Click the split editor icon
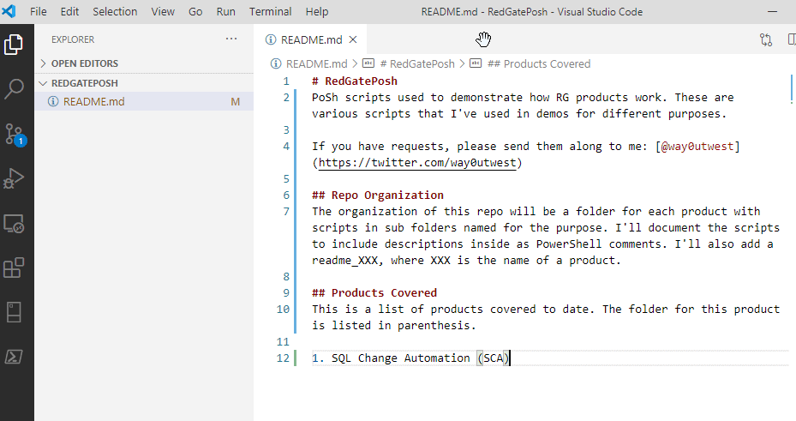796x421 pixels. tap(792, 39)
